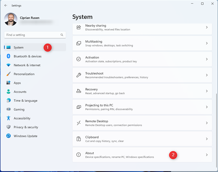
Task: Click the Time & language globe icon
Action: (x=8, y=100)
